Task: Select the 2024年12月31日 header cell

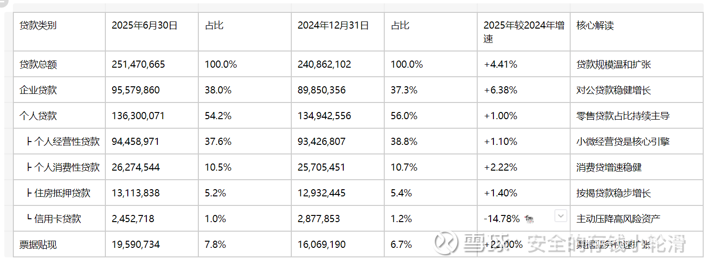Action: pos(333,26)
